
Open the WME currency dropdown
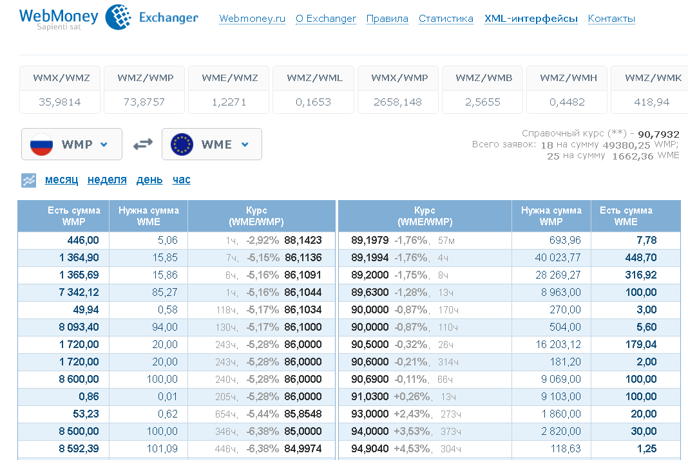(211, 144)
